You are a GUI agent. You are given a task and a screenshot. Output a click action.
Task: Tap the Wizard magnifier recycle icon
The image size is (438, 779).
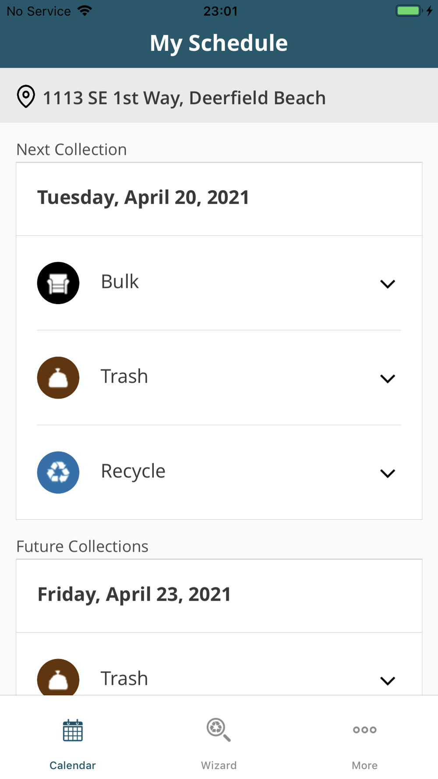coord(219,730)
